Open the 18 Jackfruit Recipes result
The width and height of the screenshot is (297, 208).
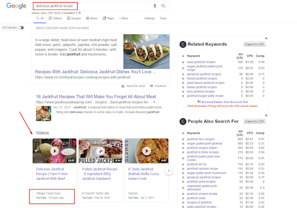[x=96, y=96]
